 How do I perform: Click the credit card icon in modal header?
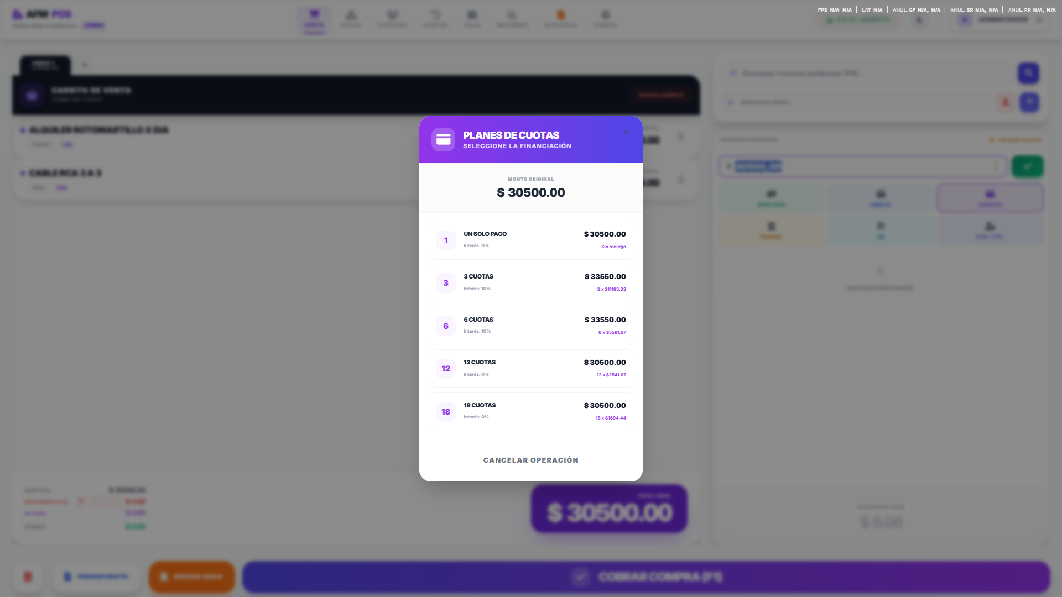pos(443,140)
